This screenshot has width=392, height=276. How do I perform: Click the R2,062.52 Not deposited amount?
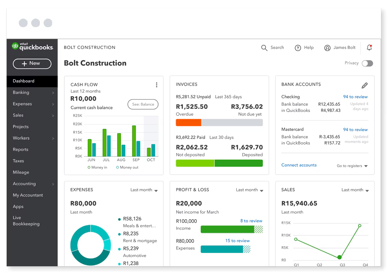(192, 147)
